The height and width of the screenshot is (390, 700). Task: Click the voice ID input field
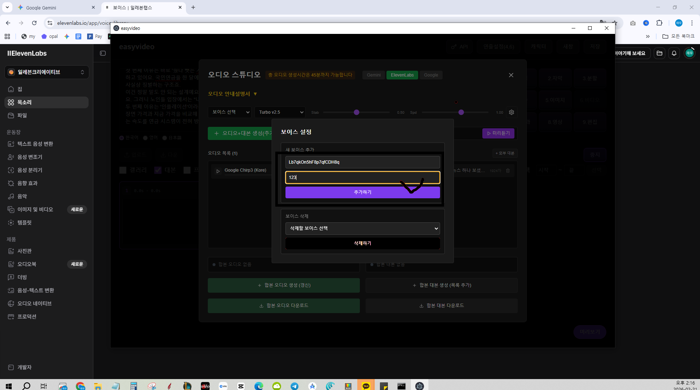[x=362, y=162]
